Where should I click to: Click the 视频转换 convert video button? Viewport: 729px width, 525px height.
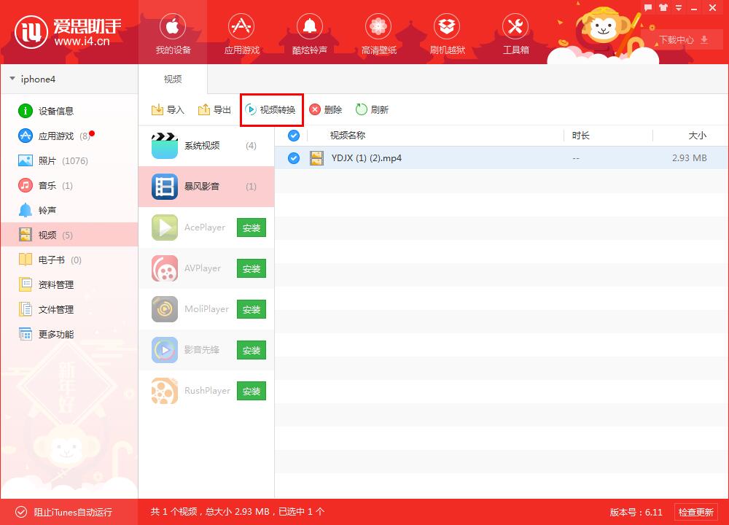[x=271, y=109]
